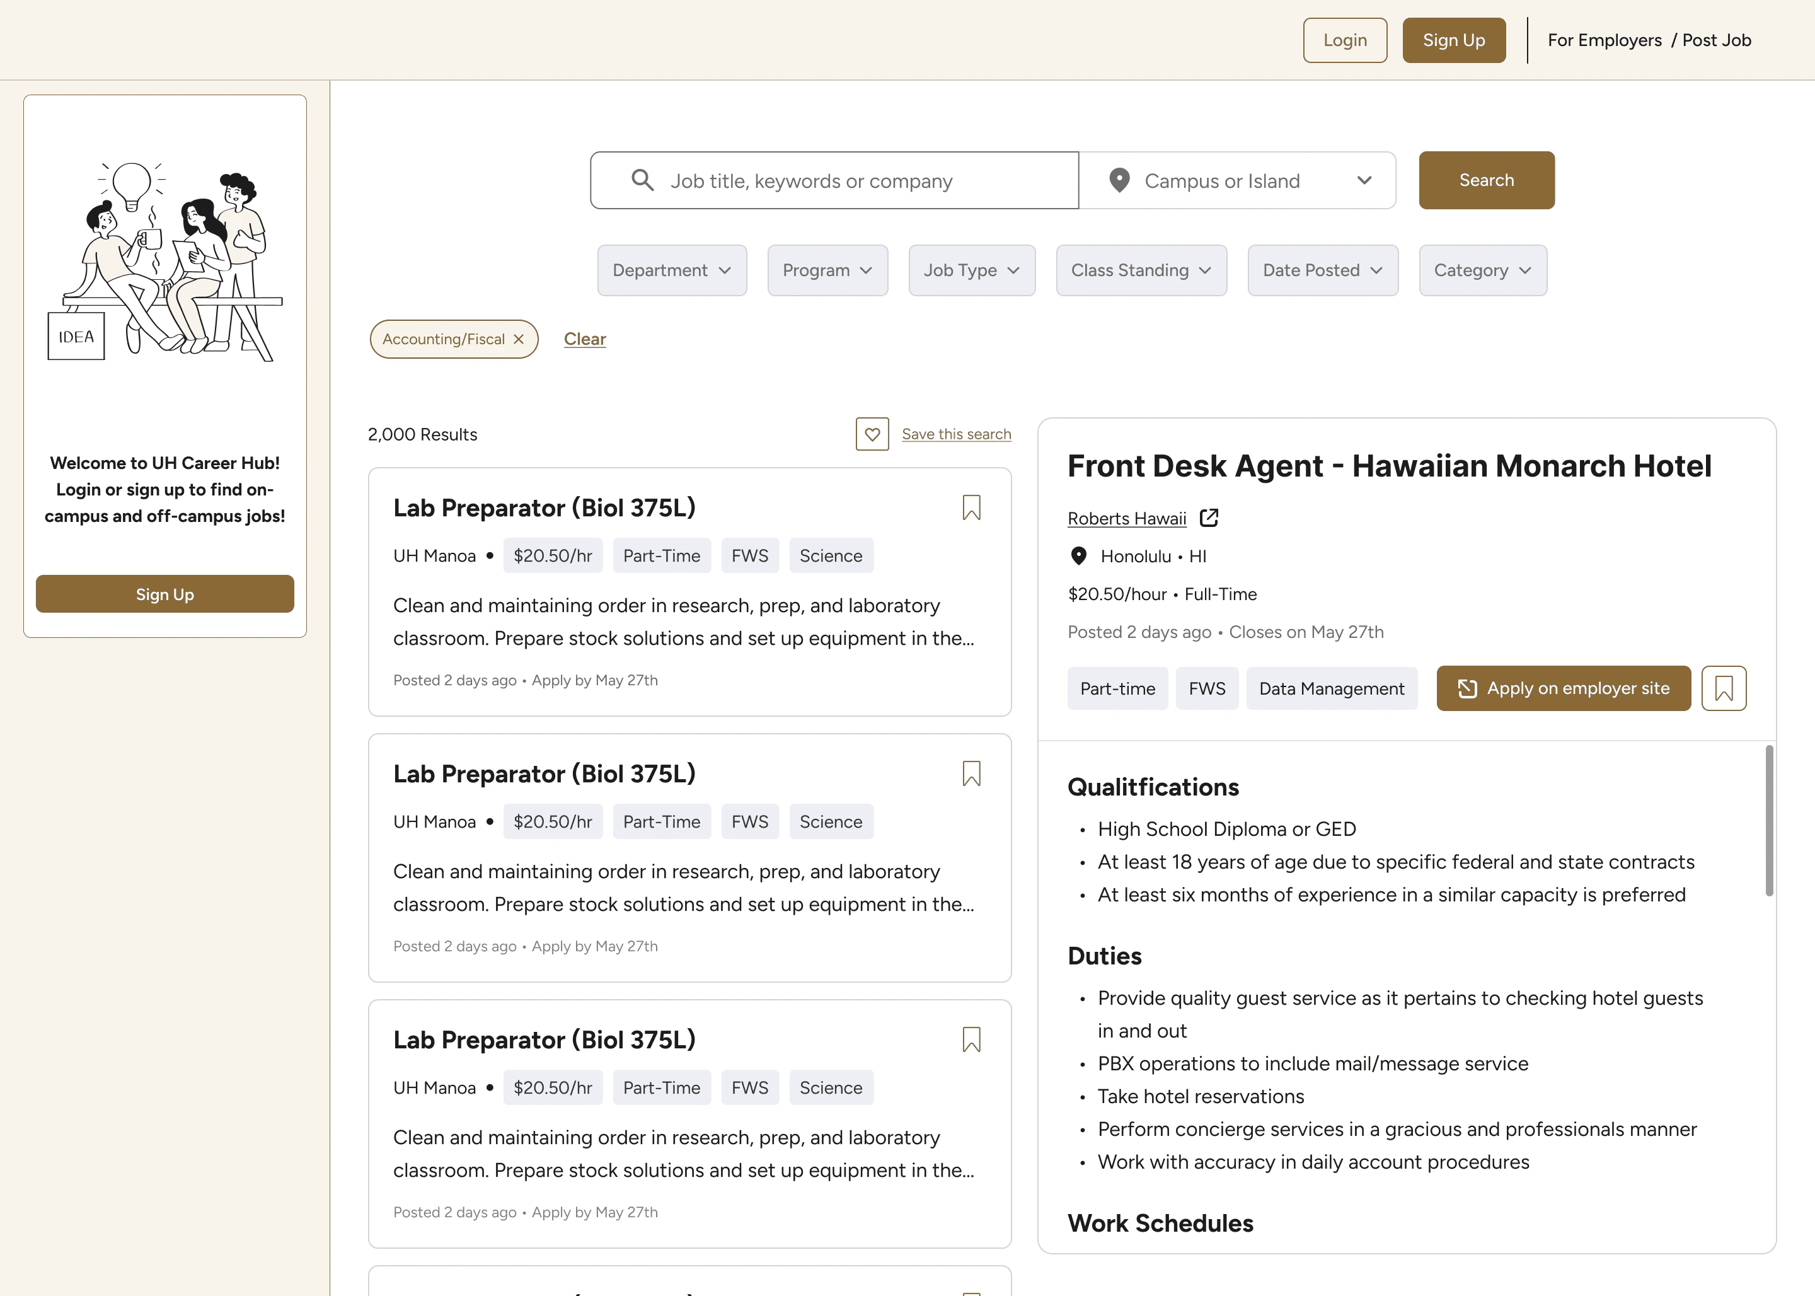The width and height of the screenshot is (1815, 1296).
Task: Expand the Job Type filter
Action: click(971, 270)
